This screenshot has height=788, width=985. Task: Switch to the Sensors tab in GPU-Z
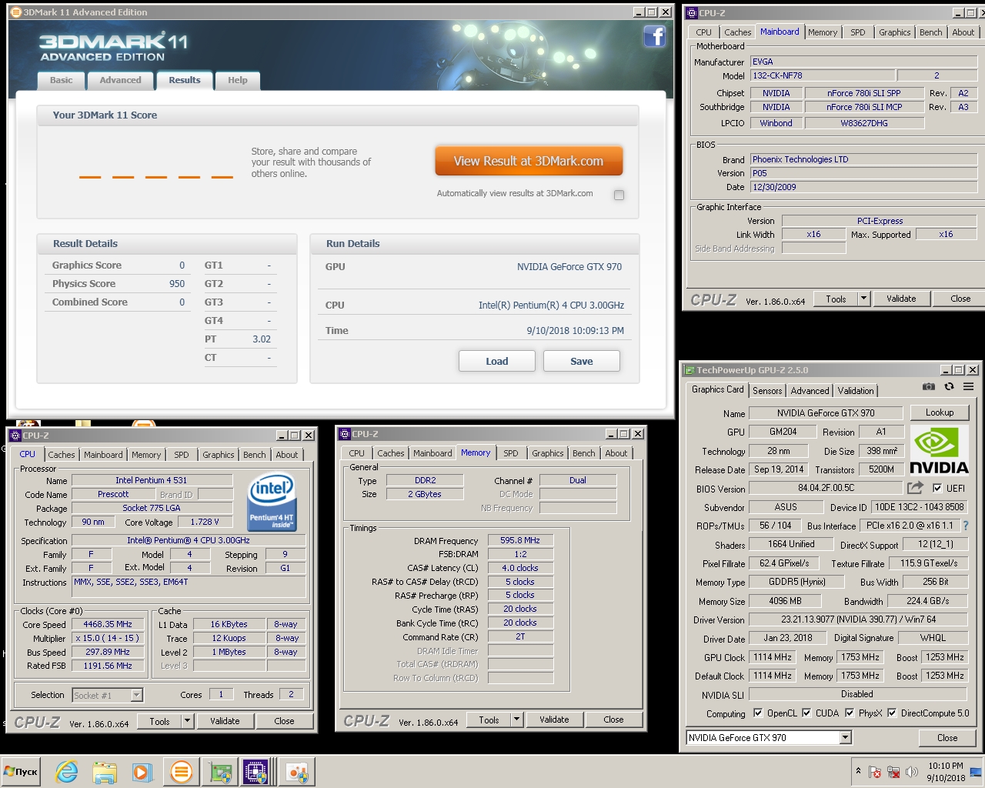tap(767, 391)
